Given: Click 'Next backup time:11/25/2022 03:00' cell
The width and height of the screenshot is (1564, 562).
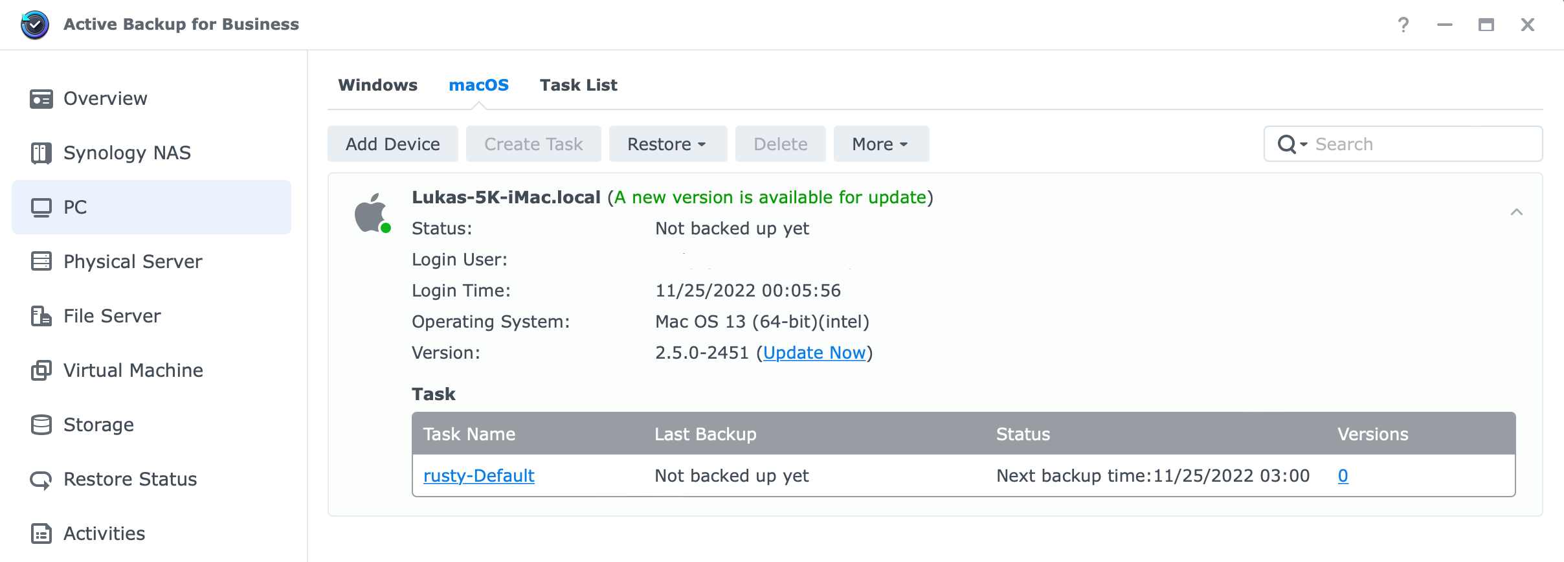Looking at the screenshot, I should [1153, 476].
